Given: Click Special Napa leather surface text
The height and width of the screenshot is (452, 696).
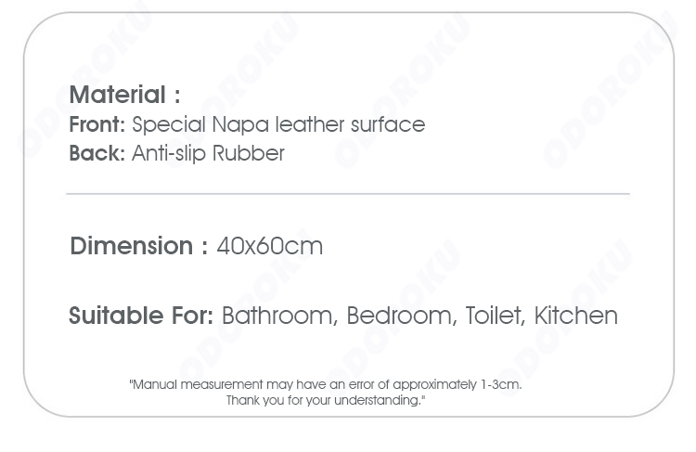Looking at the screenshot, I should [278, 124].
